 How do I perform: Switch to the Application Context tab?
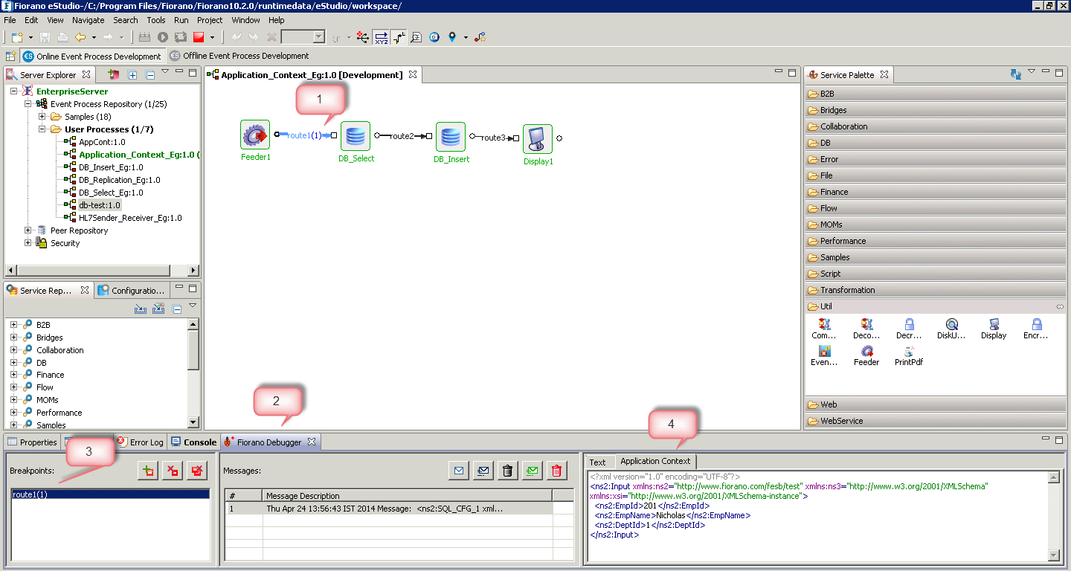coord(655,461)
